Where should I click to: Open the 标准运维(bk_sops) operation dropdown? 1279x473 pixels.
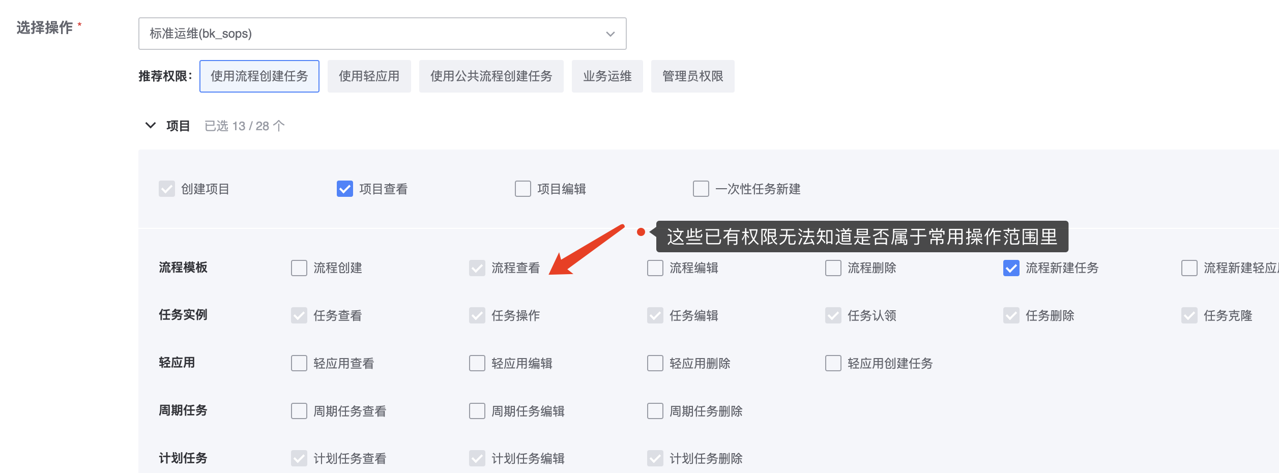coord(382,34)
